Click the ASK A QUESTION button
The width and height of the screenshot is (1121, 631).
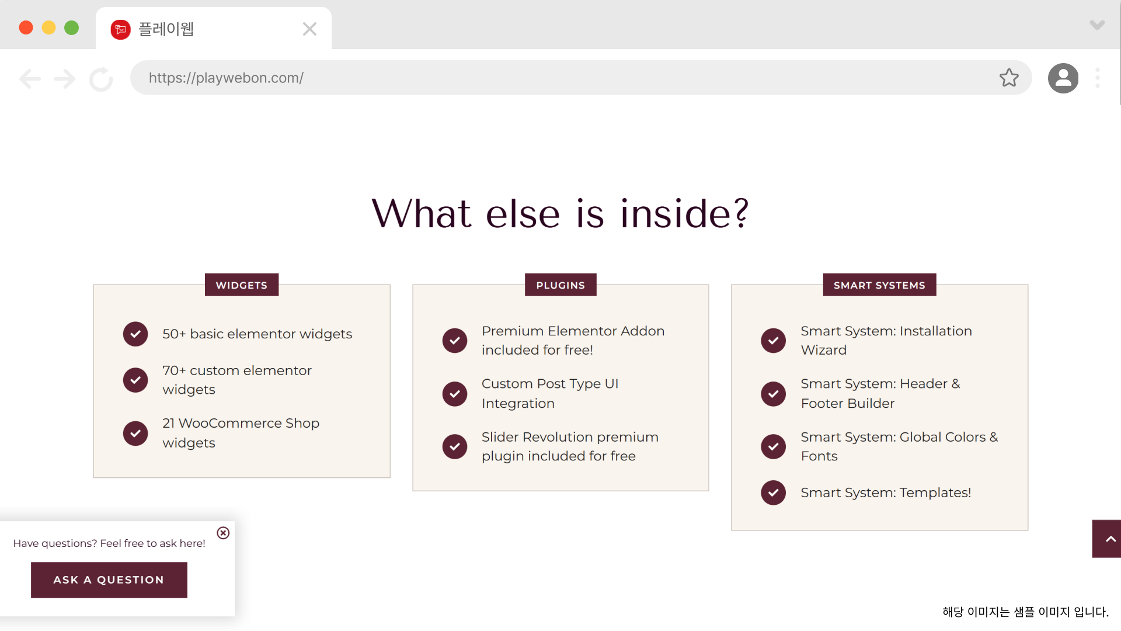tap(109, 580)
